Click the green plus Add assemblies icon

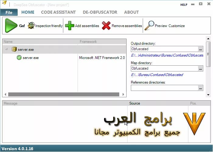(x=70, y=26)
